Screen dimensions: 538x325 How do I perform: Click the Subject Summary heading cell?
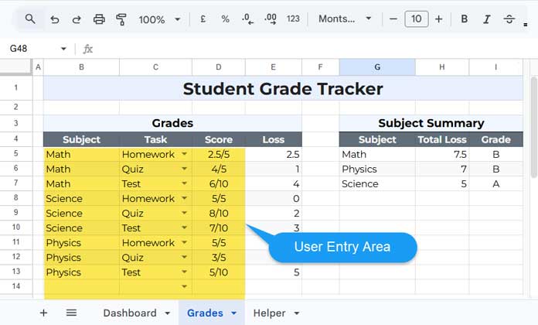[x=431, y=123]
